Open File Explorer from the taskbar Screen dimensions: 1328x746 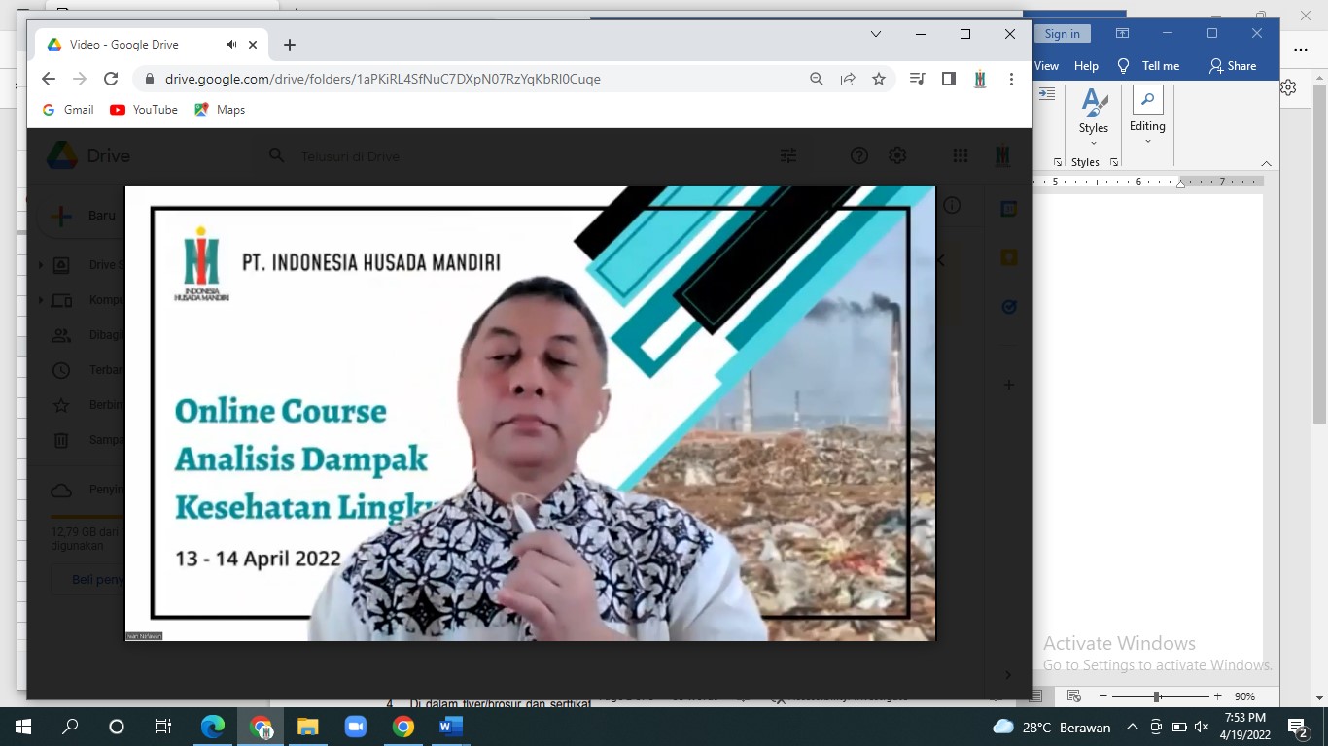click(308, 727)
